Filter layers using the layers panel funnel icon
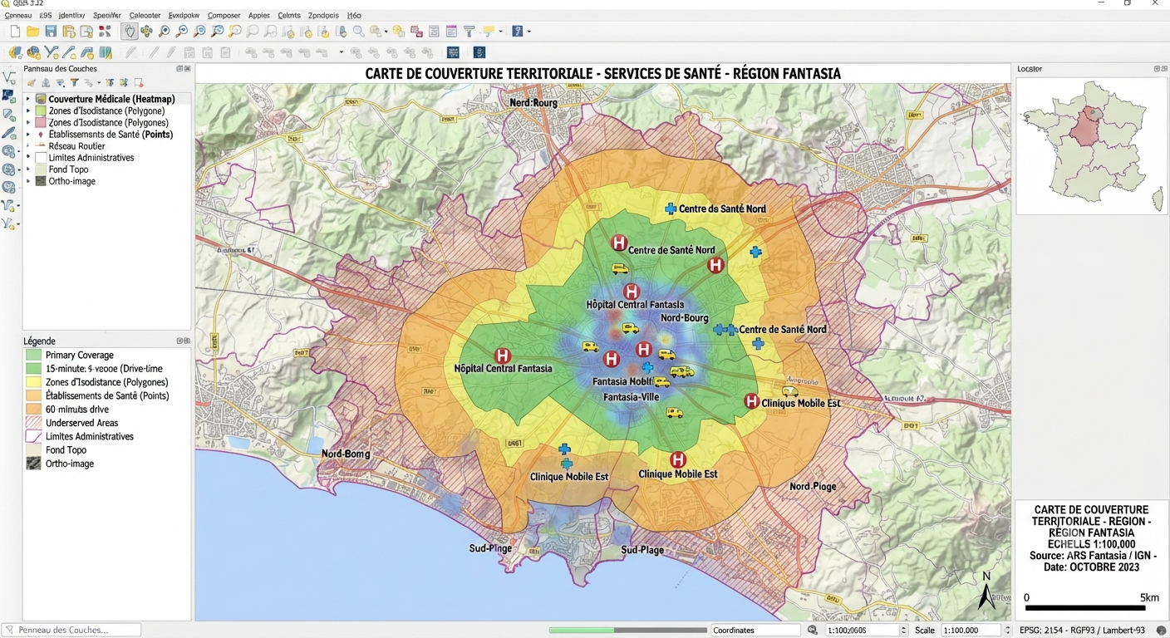This screenshot has width=1170, height=638. (x=74, y=83)
